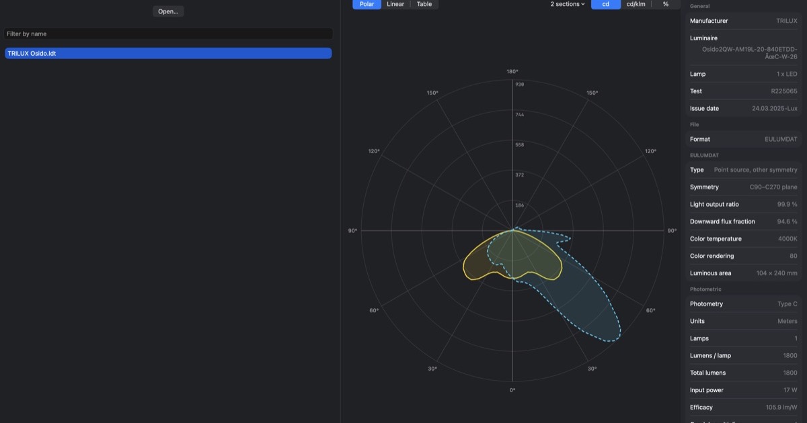Click Color temperature value 4000K
Image resolution: width=807 pixels, height=423 pixels.
[789, 239]
